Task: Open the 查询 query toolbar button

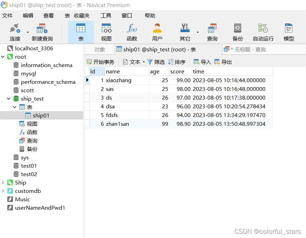Action: 212,32
